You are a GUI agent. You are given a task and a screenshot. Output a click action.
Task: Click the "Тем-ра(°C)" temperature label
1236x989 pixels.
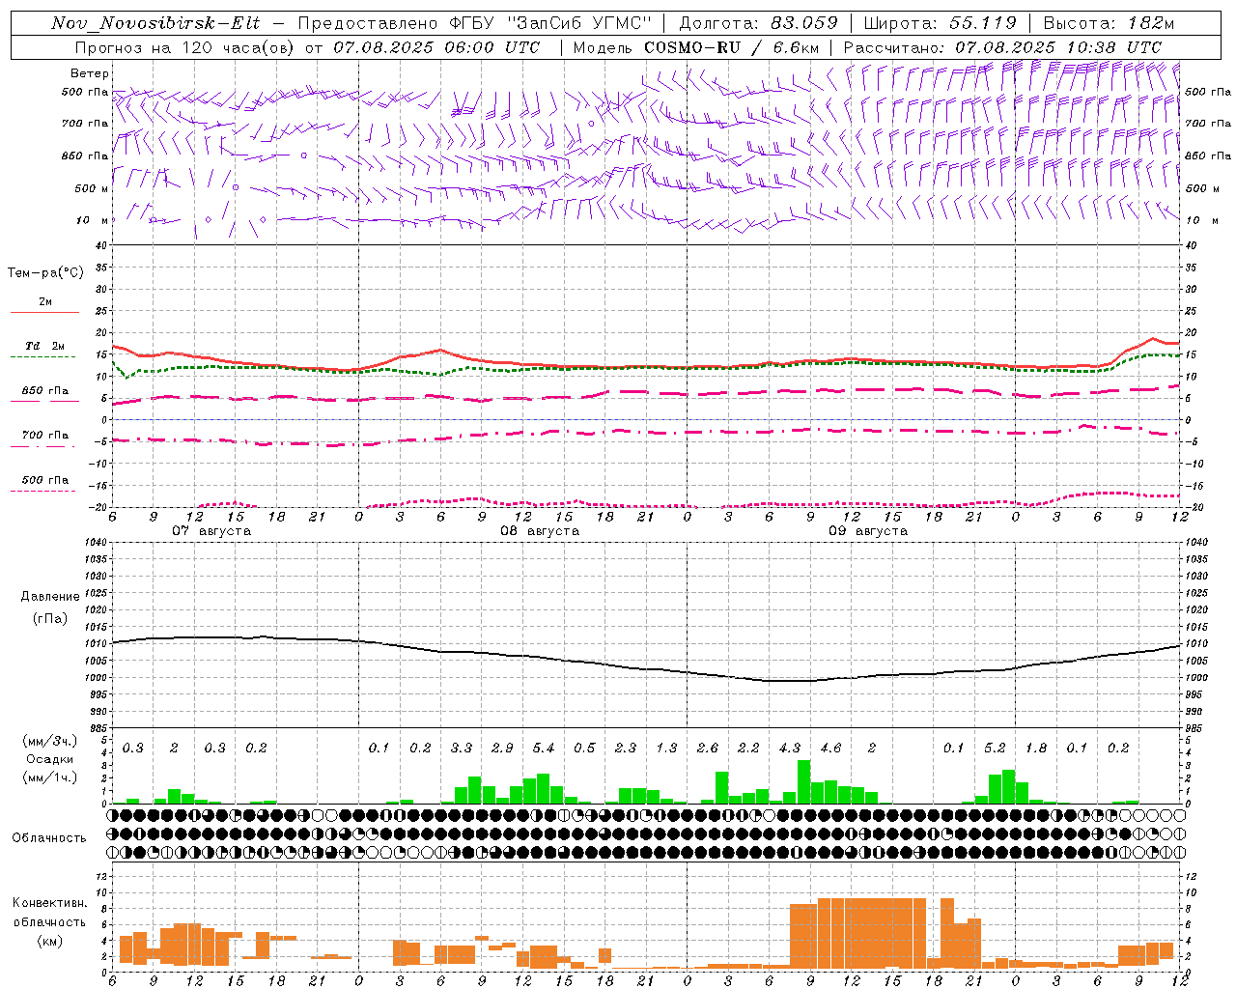[45, 273]
